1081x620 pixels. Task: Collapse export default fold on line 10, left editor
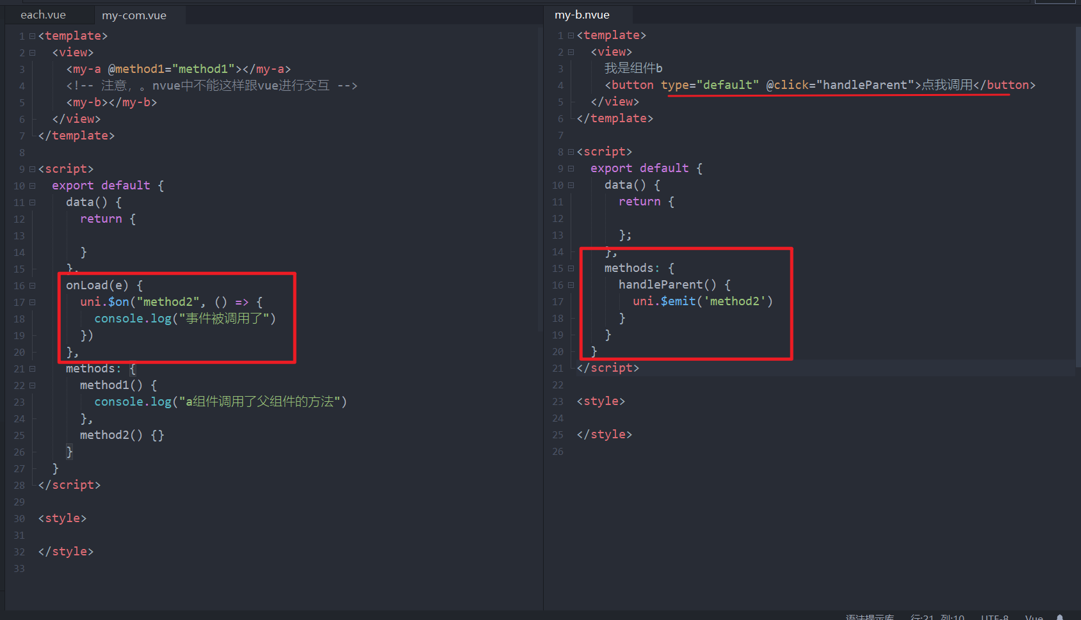(32, 186)
